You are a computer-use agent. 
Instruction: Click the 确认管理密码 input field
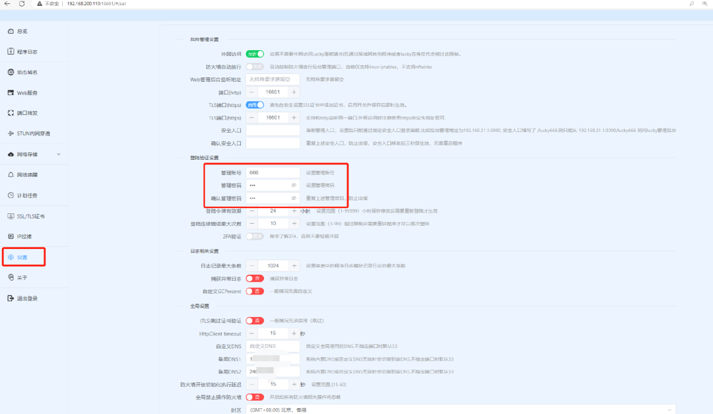[273, 198]
